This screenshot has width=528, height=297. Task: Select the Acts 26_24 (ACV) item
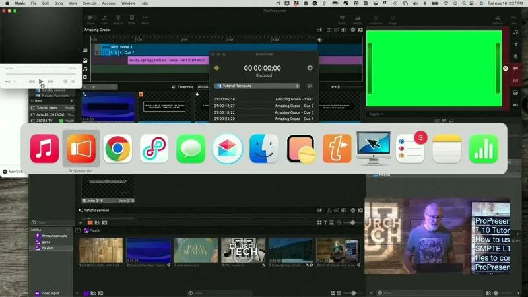[x=52, y=114]
